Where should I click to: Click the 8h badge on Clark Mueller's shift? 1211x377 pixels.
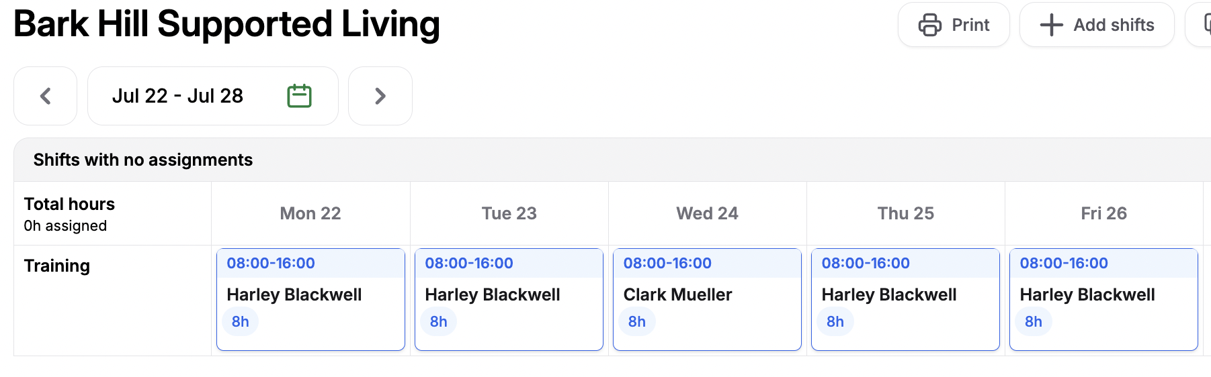(x=636, y=322)
